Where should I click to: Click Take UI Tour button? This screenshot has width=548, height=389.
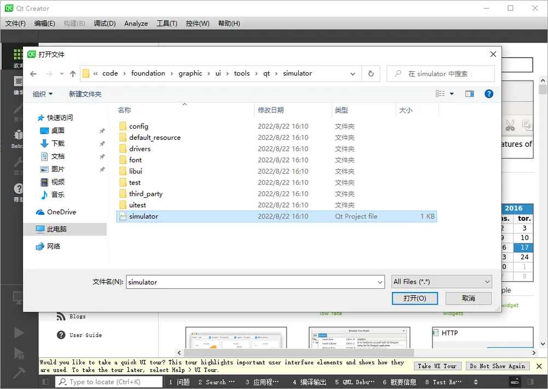click(437, 366)
